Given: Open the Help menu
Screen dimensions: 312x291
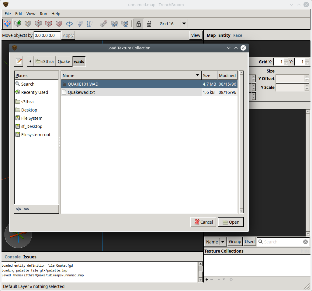Looking at the screenshot, I should [56, 14].
